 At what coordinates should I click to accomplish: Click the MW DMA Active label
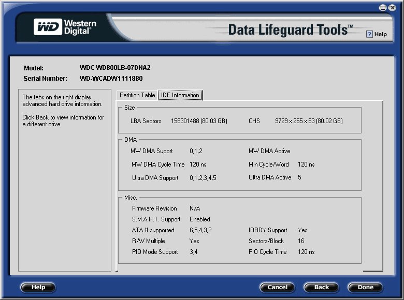pyautogui.click(x=269, y=151)
